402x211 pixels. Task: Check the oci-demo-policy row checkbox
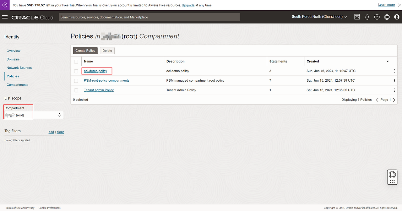click(x=76, y=71)
